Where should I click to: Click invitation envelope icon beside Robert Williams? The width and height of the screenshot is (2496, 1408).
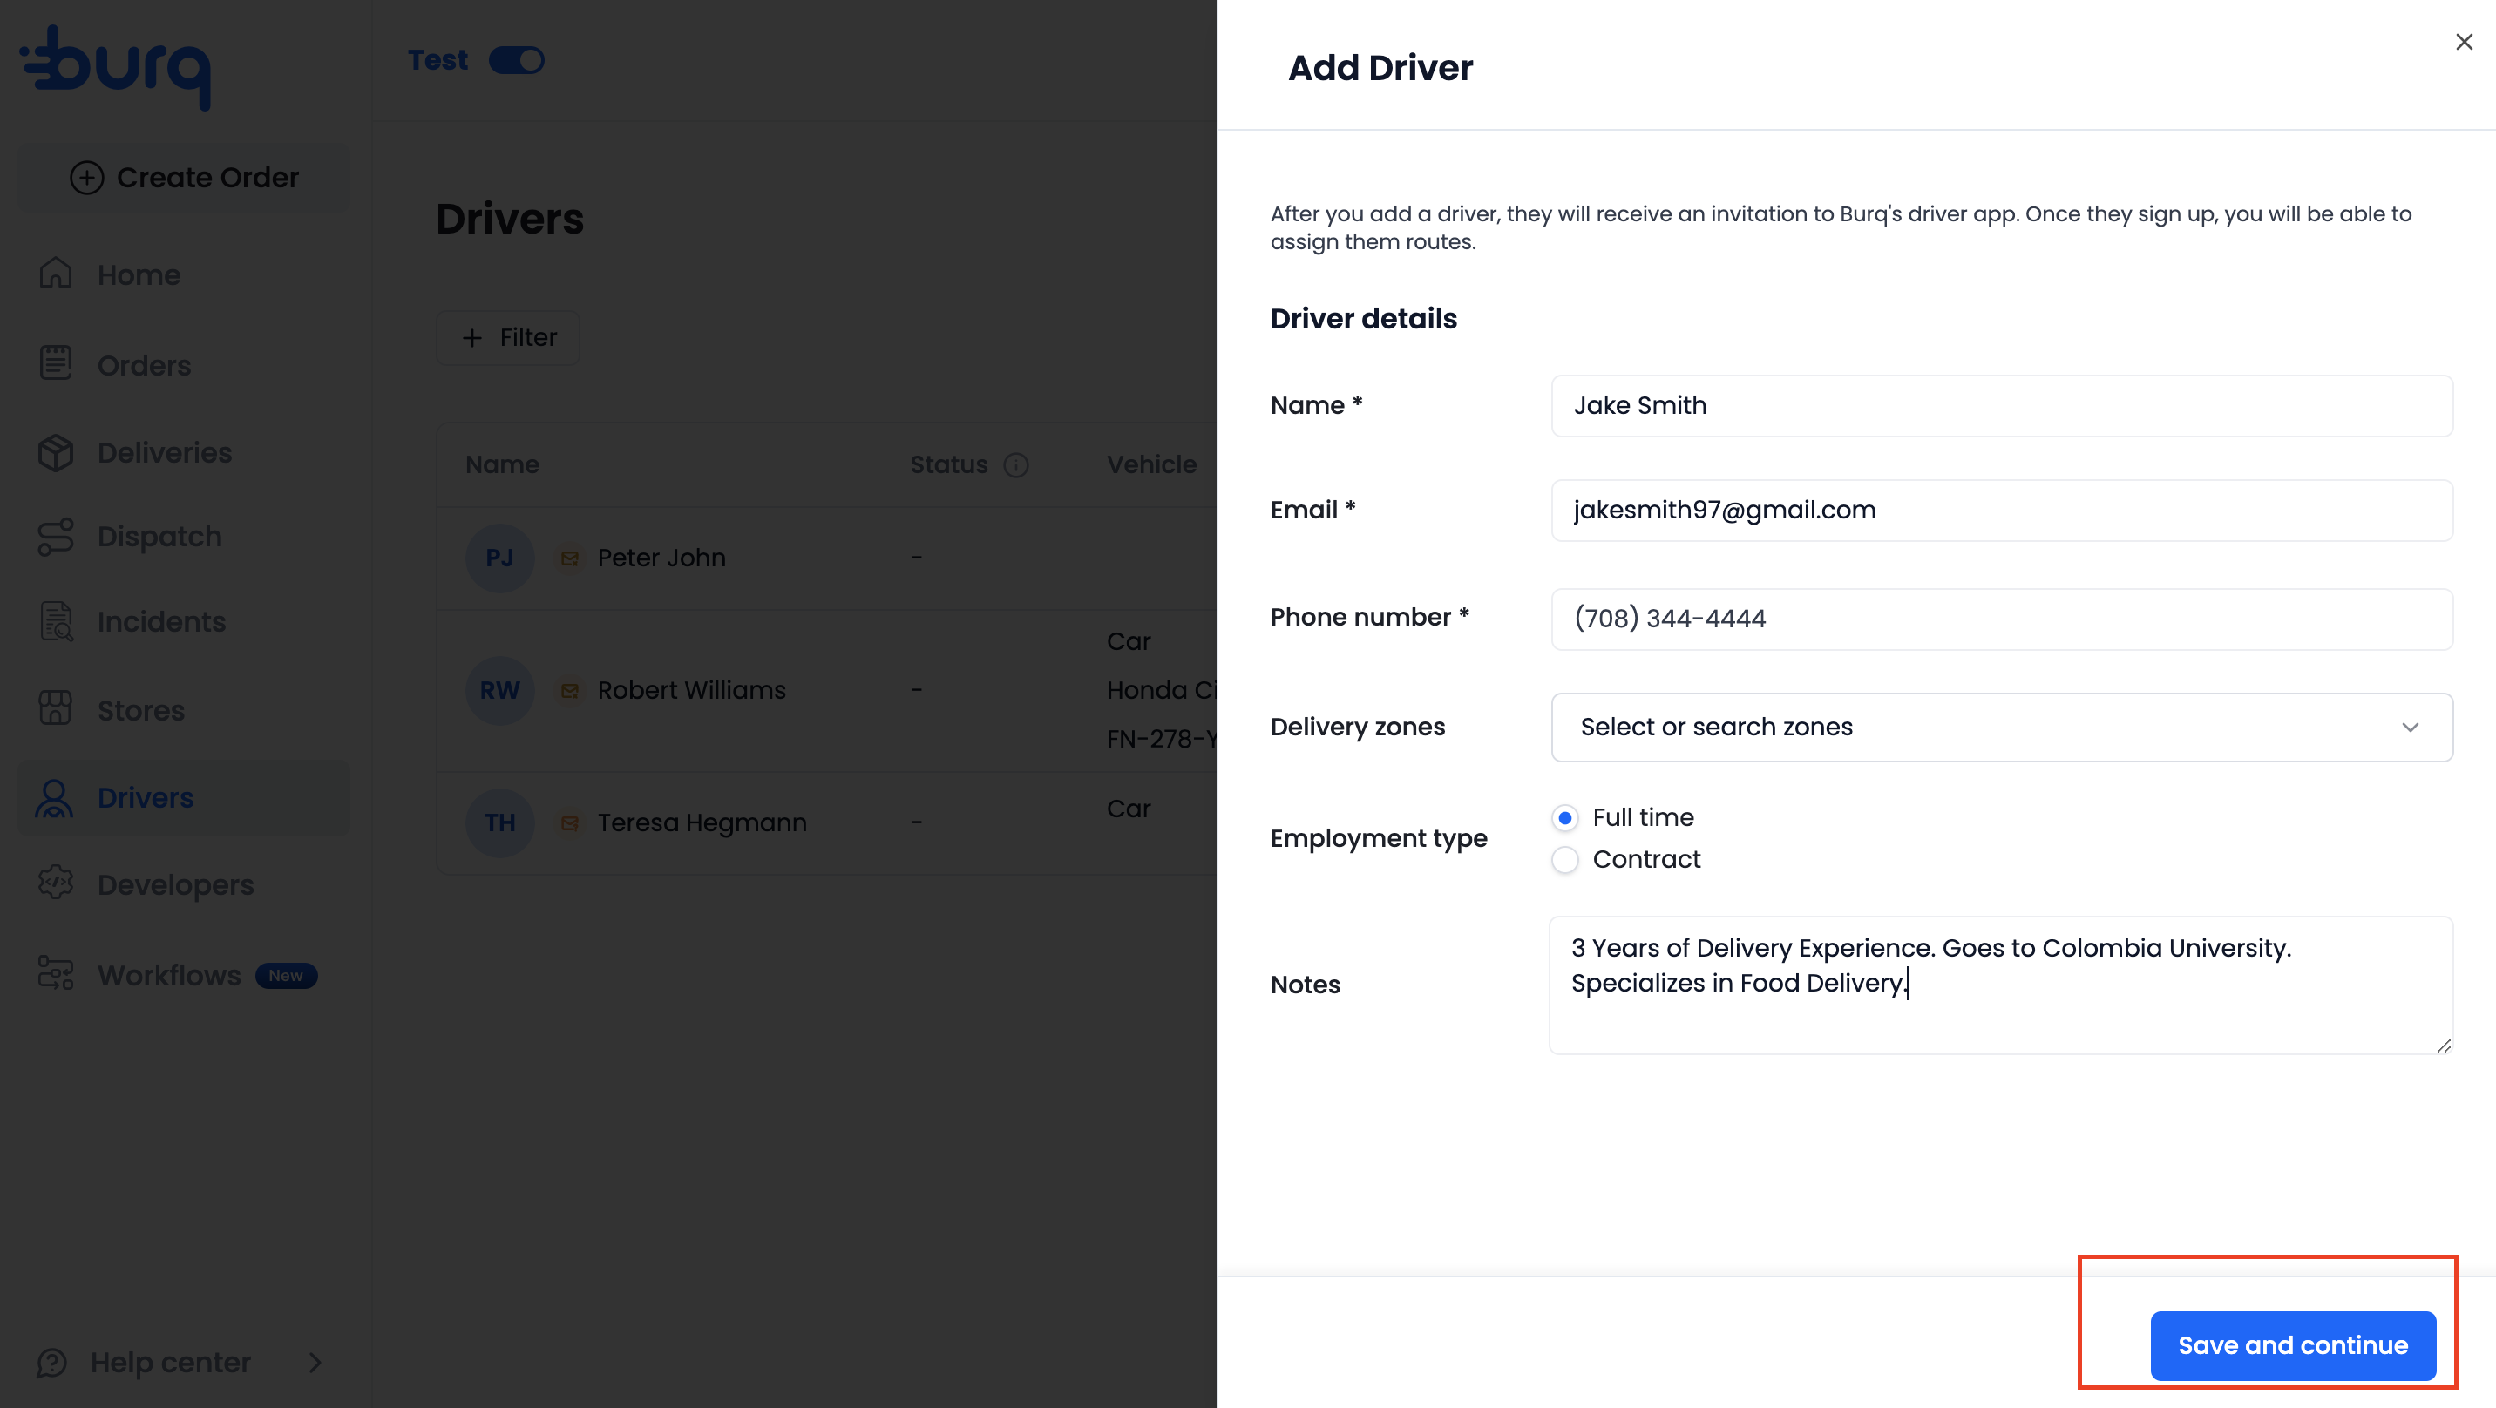(x=570, y=690)
